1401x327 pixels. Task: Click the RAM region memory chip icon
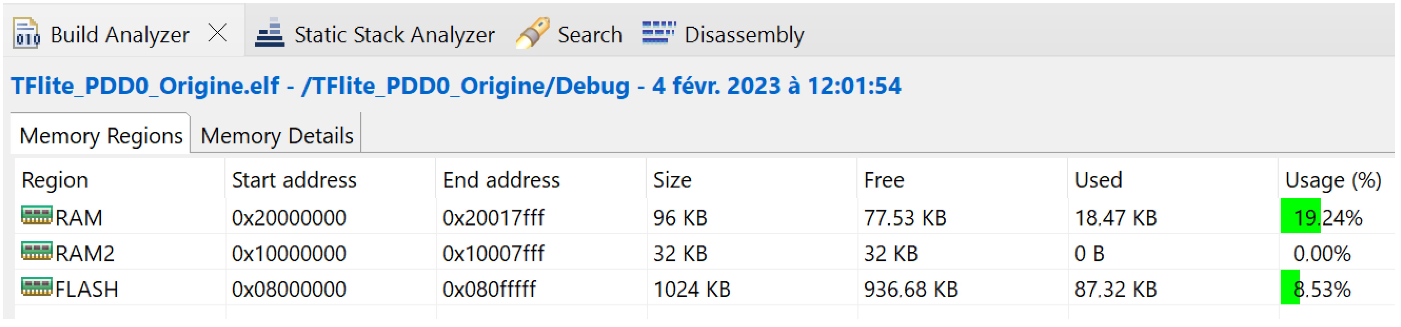(x=37, y=216)
